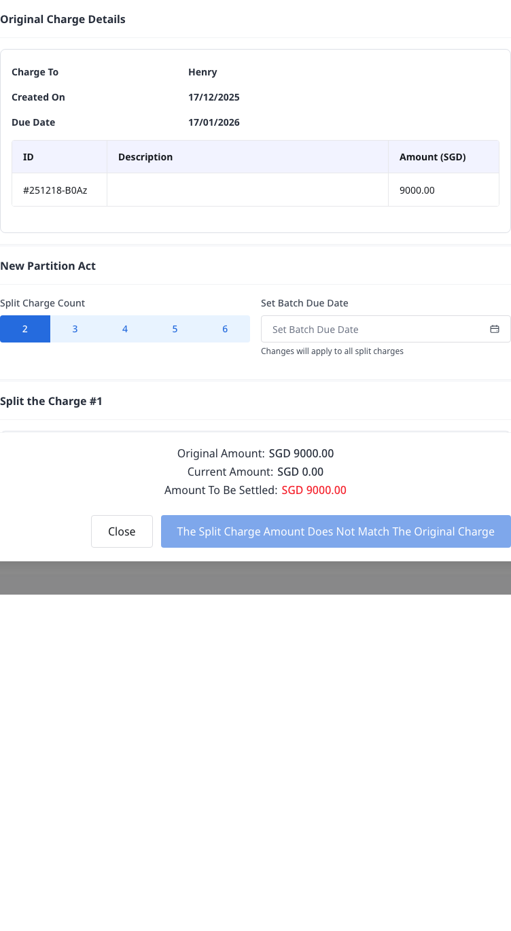Click the 9000.00 amount table cell
This screenshot has height=931, width=511.
(x=444, y=190)
